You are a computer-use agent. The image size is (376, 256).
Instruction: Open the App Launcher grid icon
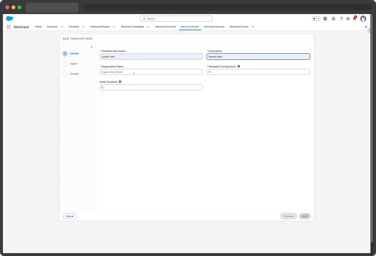point(9,27)
